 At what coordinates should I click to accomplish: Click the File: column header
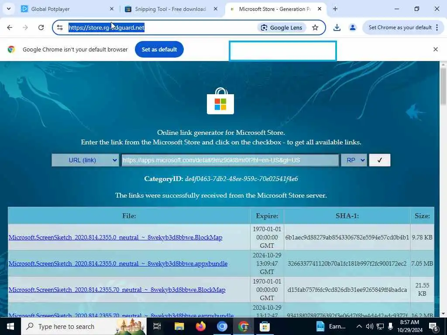click(x=129, y=216)
